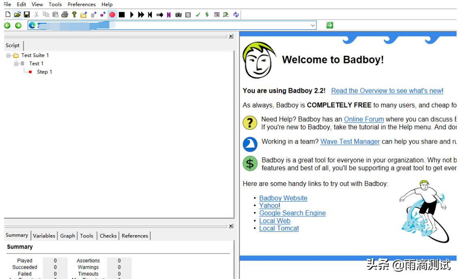
Task: Add a new step with the purple dot icon
Action: click(x=103, y=15)
